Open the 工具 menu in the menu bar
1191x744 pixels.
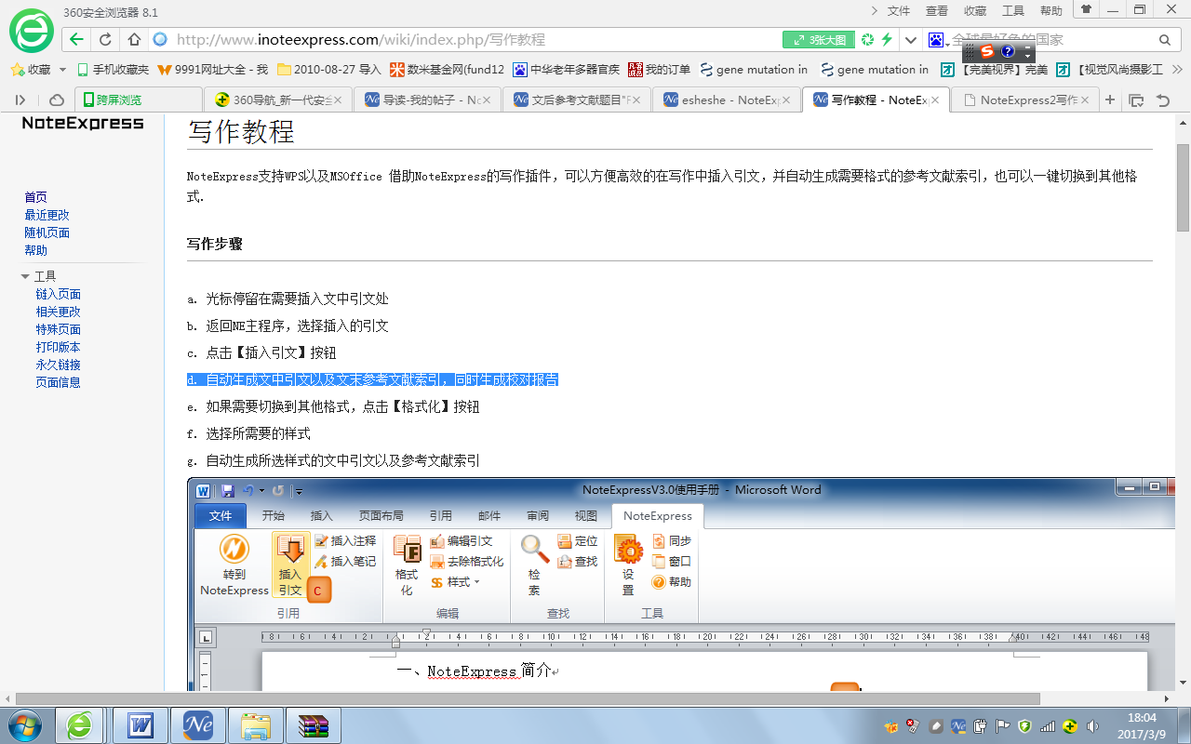[1013, 10]
